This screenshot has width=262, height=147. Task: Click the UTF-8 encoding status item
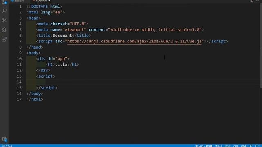click(228, 146)
